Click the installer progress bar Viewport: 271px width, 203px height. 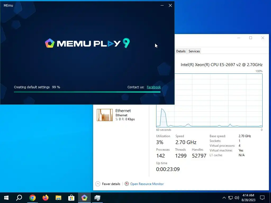coord(87,92)
